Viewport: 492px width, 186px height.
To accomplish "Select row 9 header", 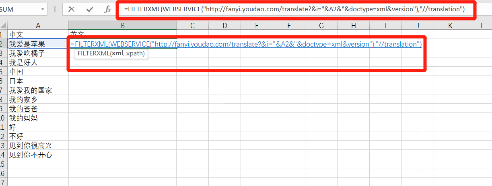I will click(3, 108).
